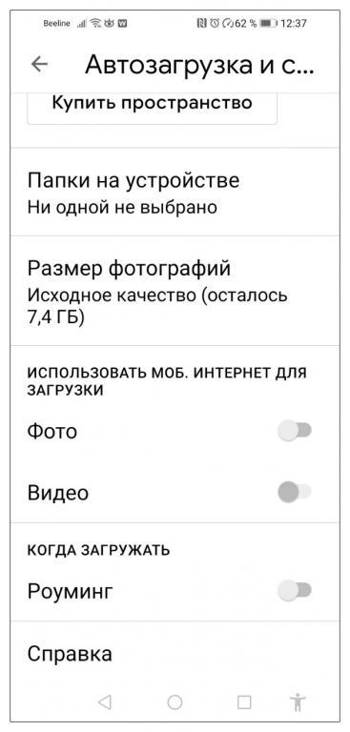Tap the Wi-Fi status icon
Viewport: 350px width, 732px height.
(x=95, y=23)
